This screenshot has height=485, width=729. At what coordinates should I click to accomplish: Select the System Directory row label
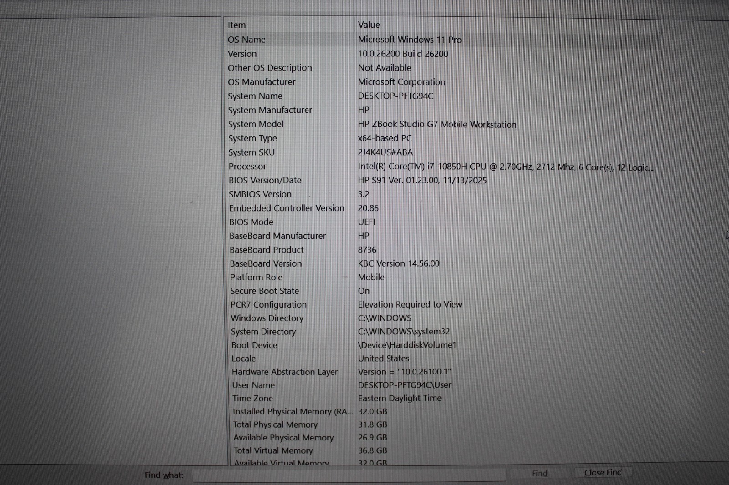point(263,332)
